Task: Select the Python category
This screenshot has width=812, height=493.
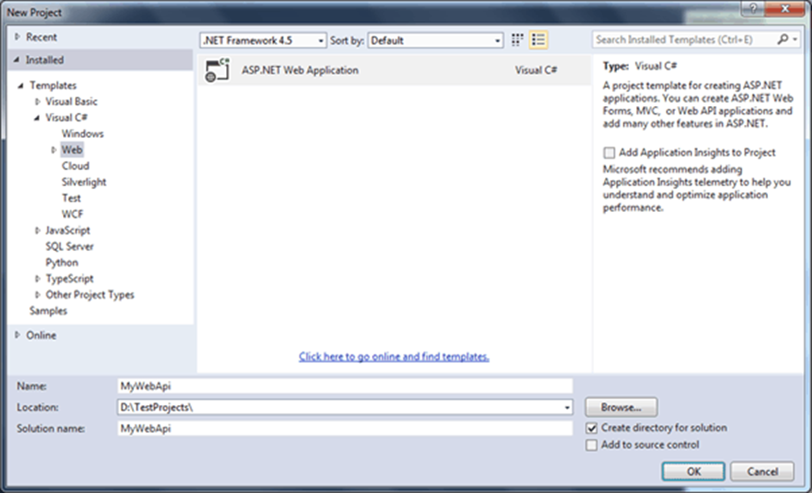Action: point(61,263)
